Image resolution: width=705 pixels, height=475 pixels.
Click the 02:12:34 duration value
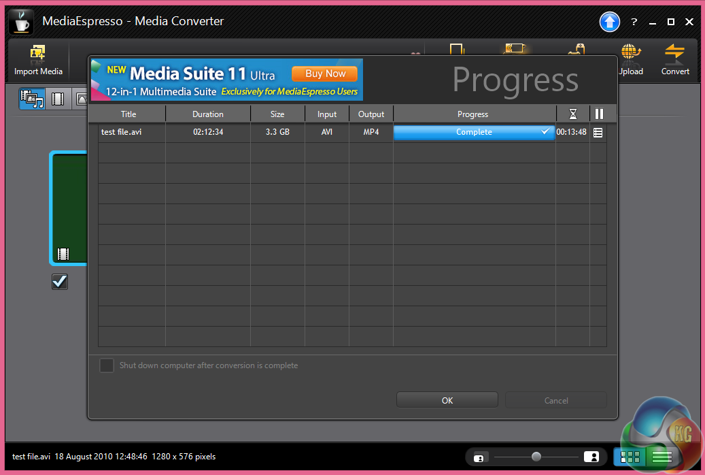208,132
